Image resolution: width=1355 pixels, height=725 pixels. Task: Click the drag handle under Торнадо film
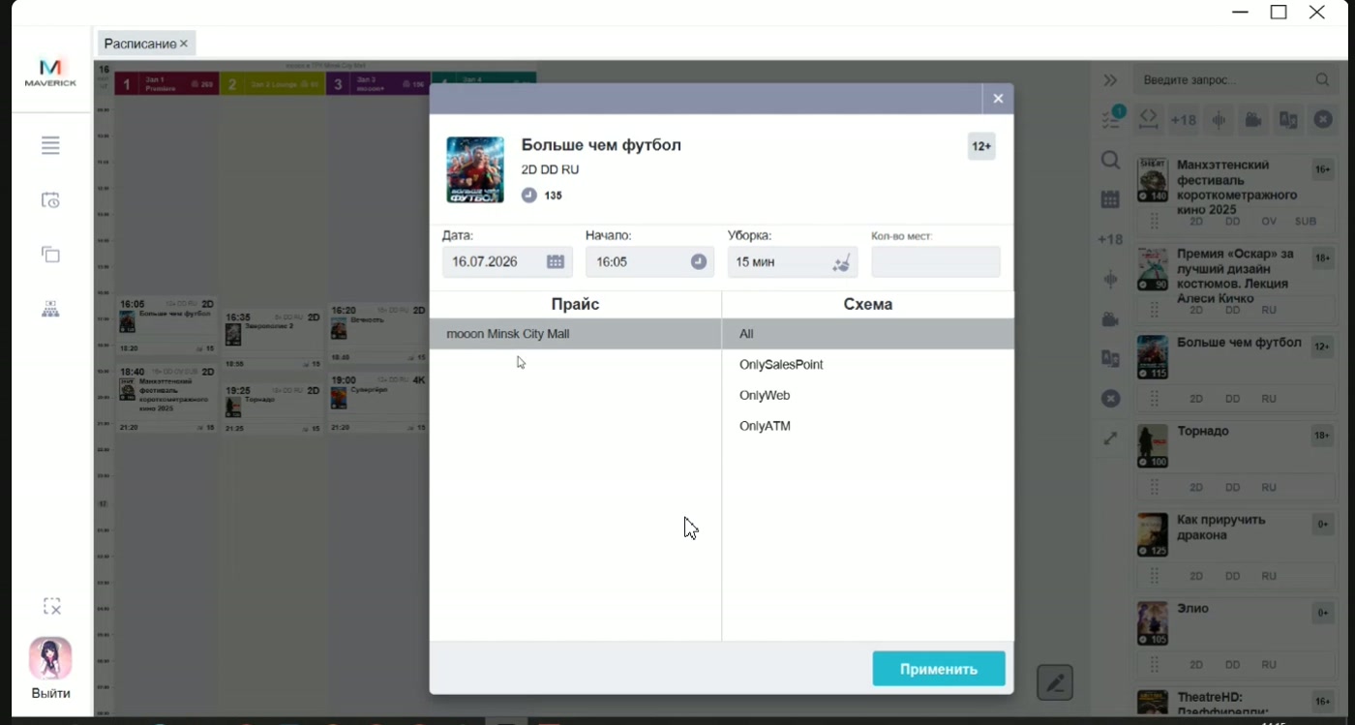1154,487
